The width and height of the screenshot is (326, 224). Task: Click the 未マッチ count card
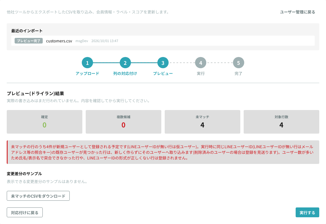point(203,122)
